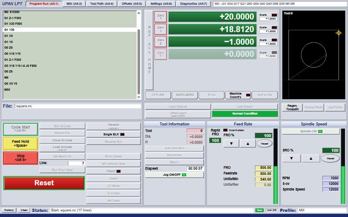Open the Diagnostics tab
The width and height of the screenshot is (348, 217).
(194, 4)
